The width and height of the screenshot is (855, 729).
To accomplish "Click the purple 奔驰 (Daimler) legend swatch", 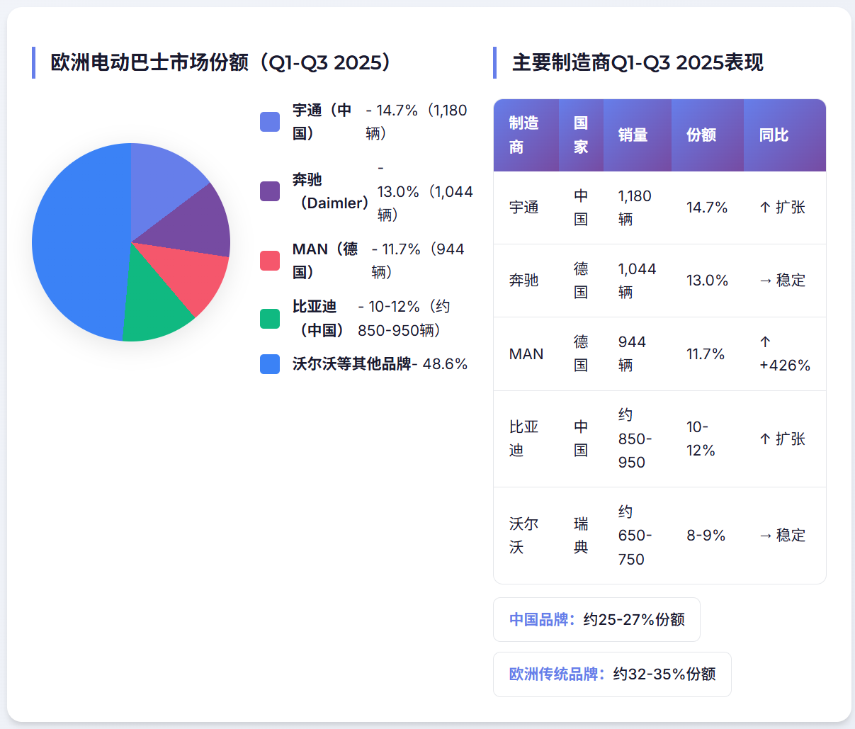I will point(270,191).
